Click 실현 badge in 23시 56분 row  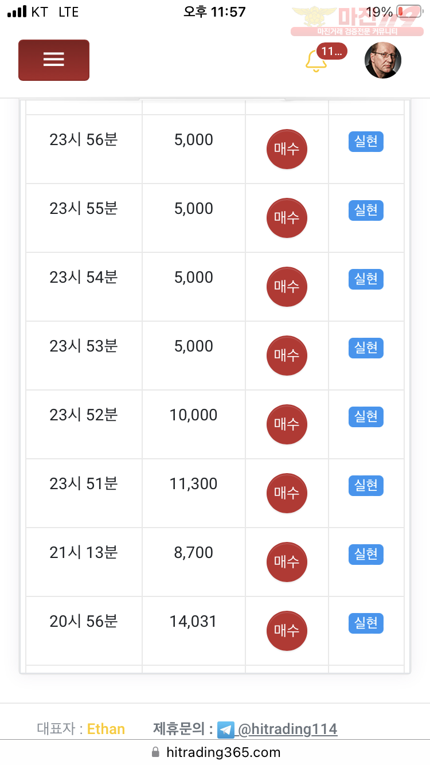point(366,142)
